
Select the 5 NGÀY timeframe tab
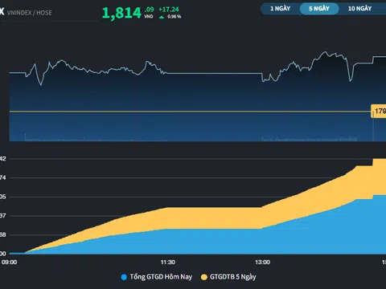tap(319, 9)
